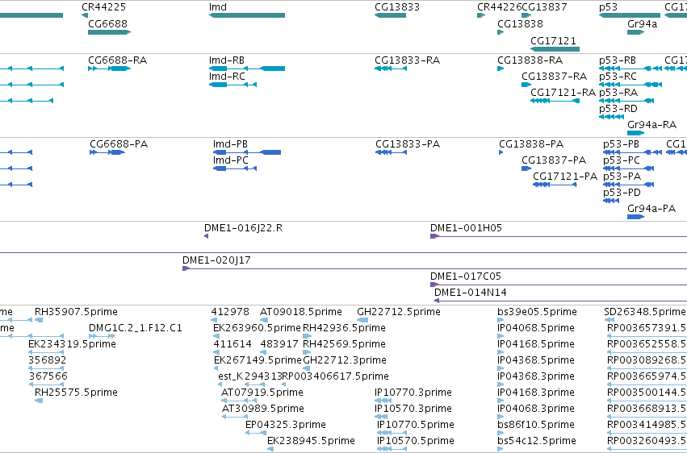Select the CR44225 gene label
This screenshot has width=687, height=453.
click(x=103, y=7)
